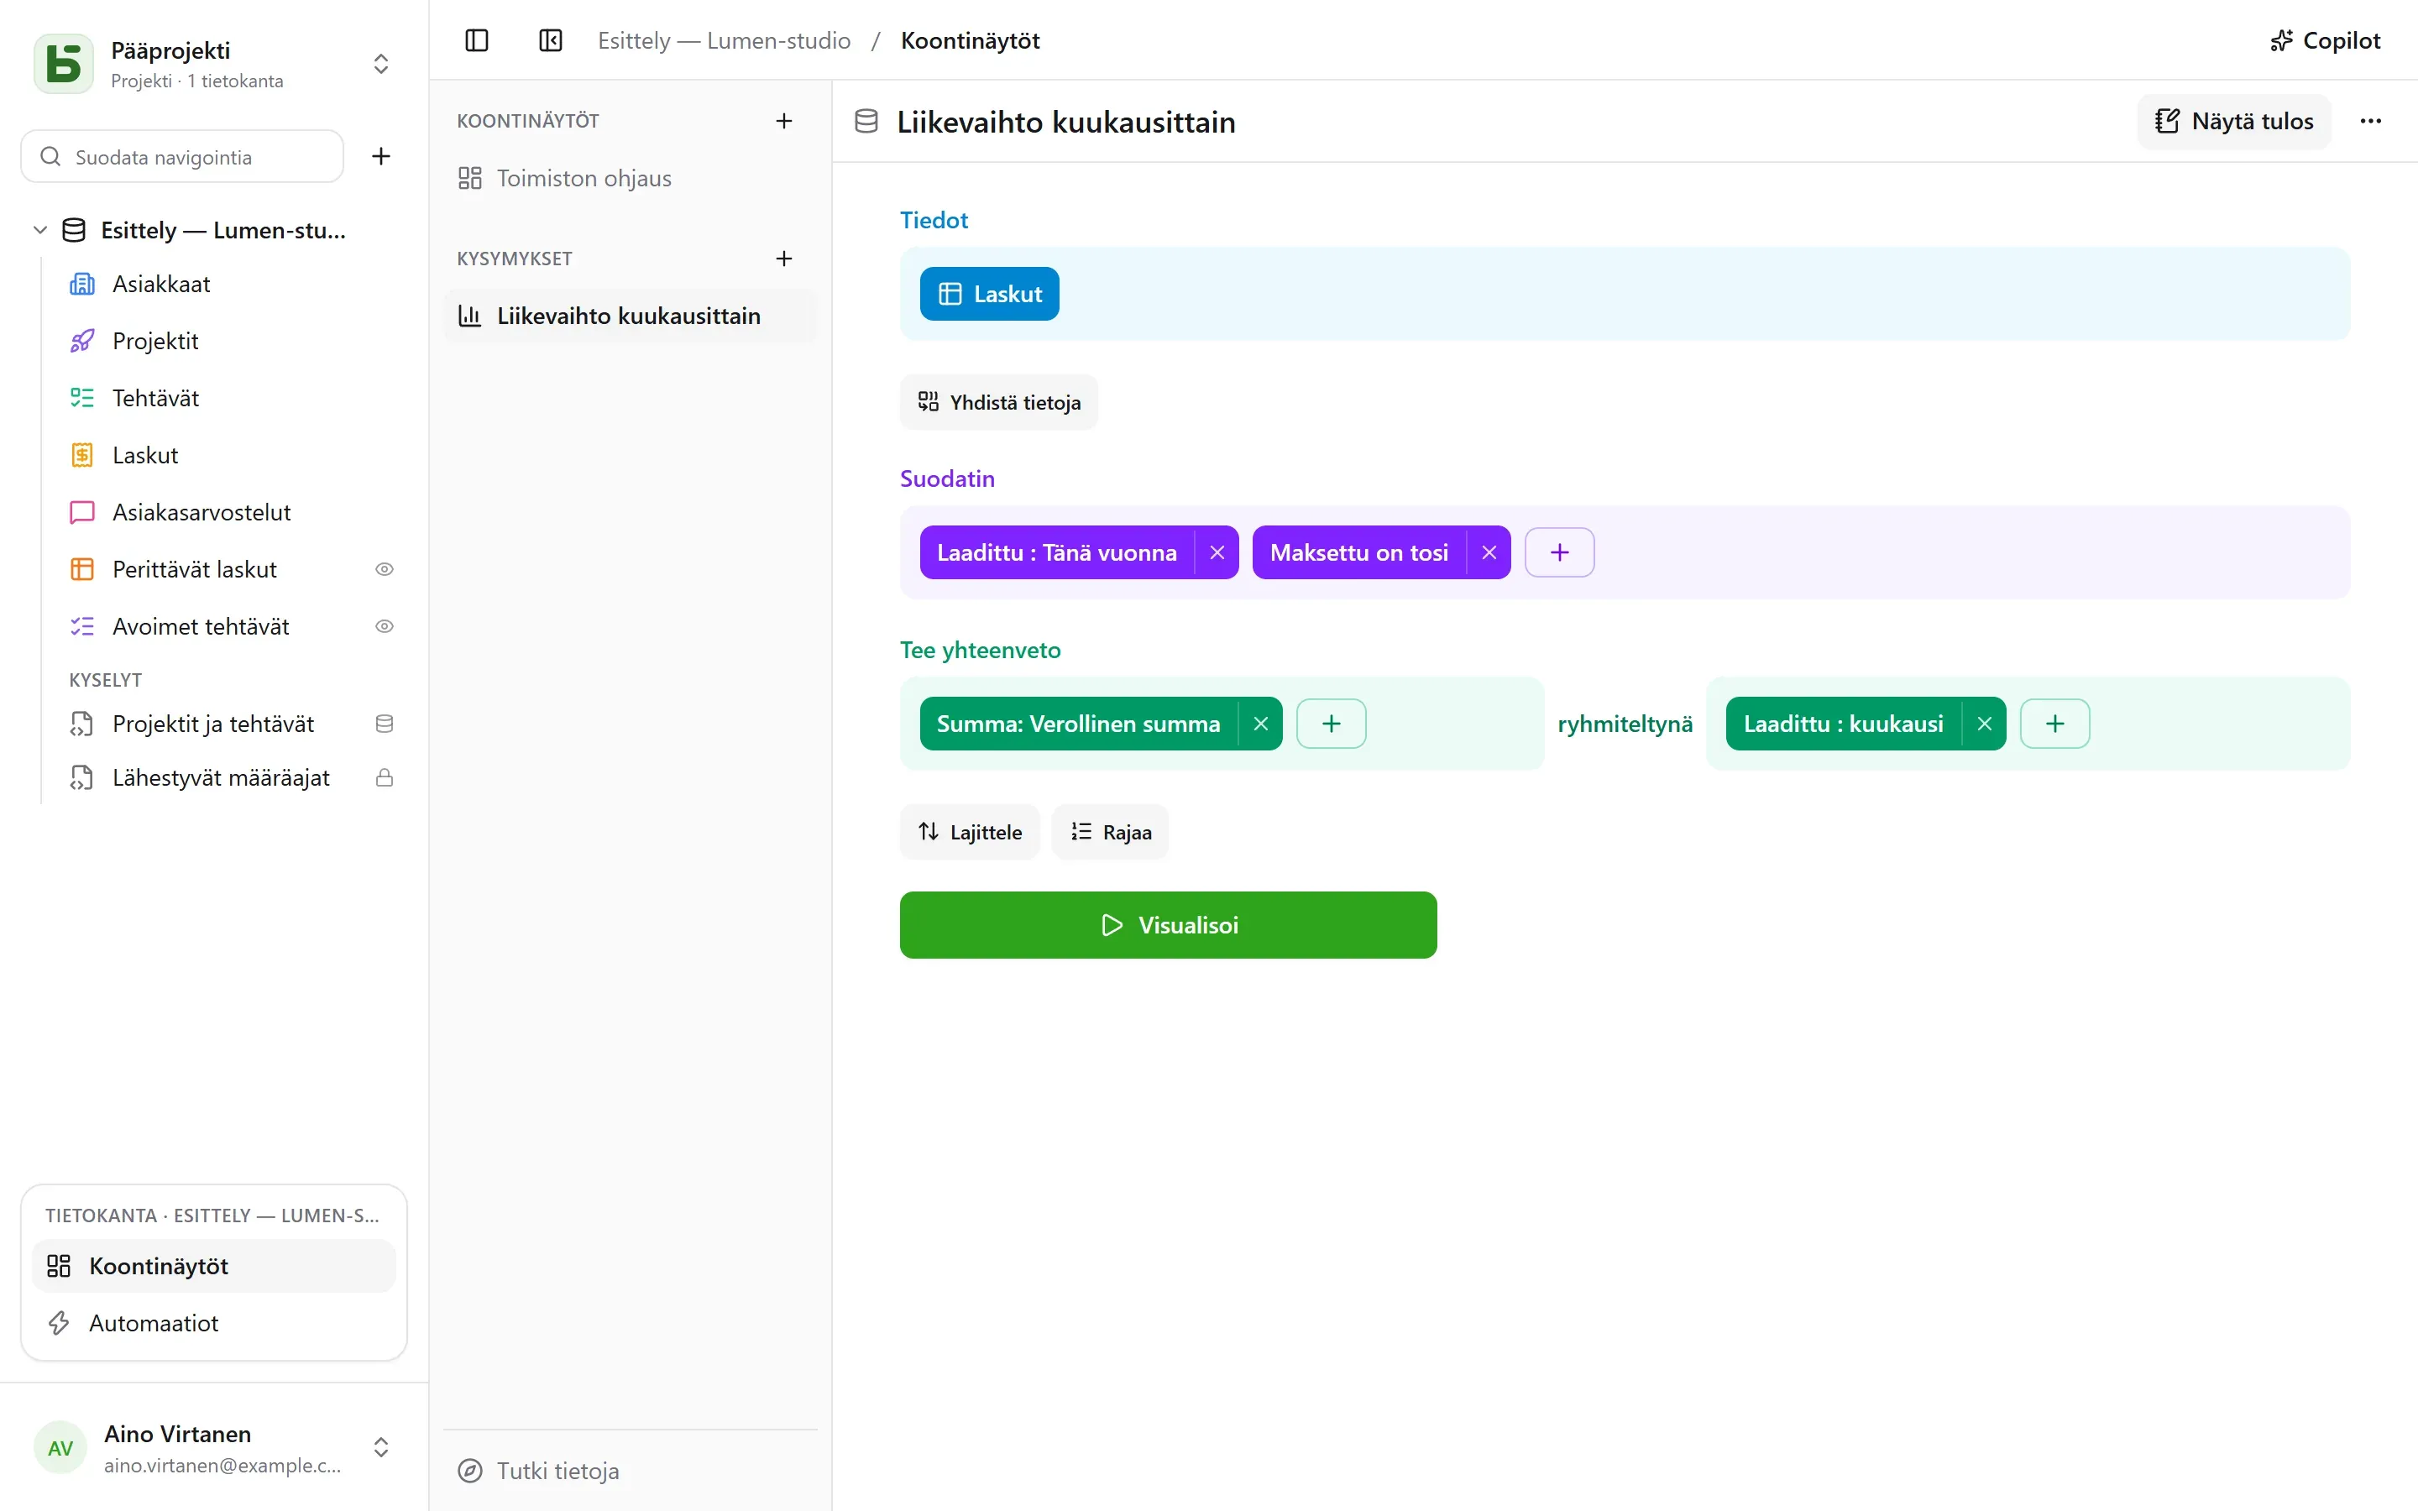The image size is (2418, 1511).
Task: Remove the Maksettu on tosi filter
Action: 1489,552
